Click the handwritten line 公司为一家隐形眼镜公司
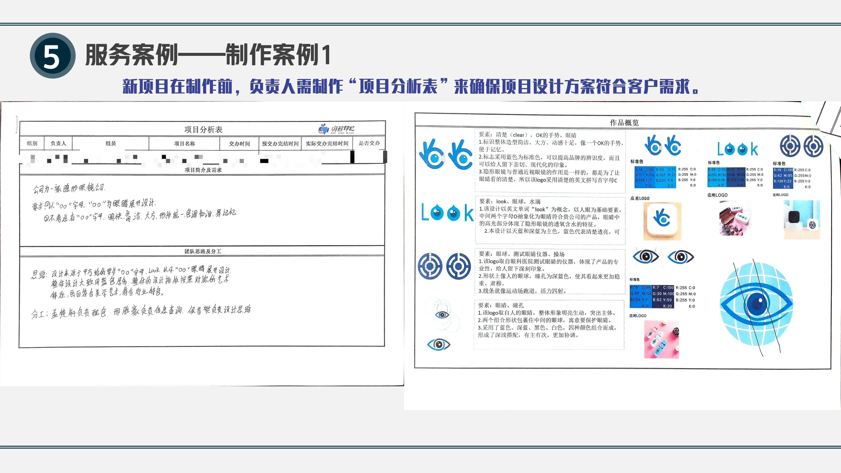The width and height of the screenshot is (841, 473). pos(69,188)
